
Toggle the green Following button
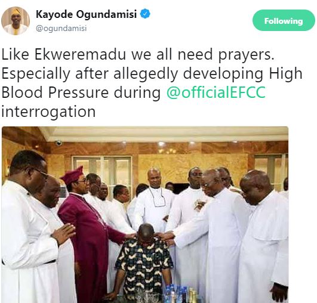tap(284, 20)
